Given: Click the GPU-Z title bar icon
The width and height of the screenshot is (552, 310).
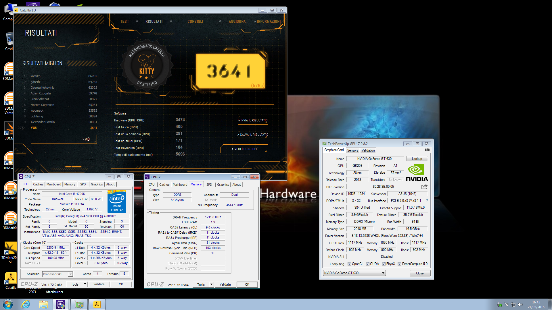Looking at the screenshot, I should tap(324, 144).
